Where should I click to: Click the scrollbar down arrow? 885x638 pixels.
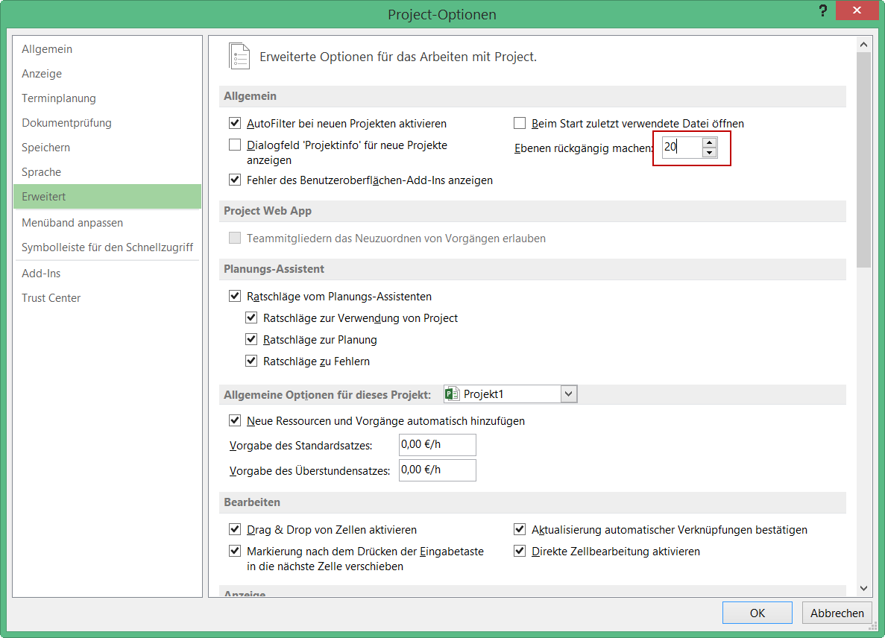[x=863, y=588]
